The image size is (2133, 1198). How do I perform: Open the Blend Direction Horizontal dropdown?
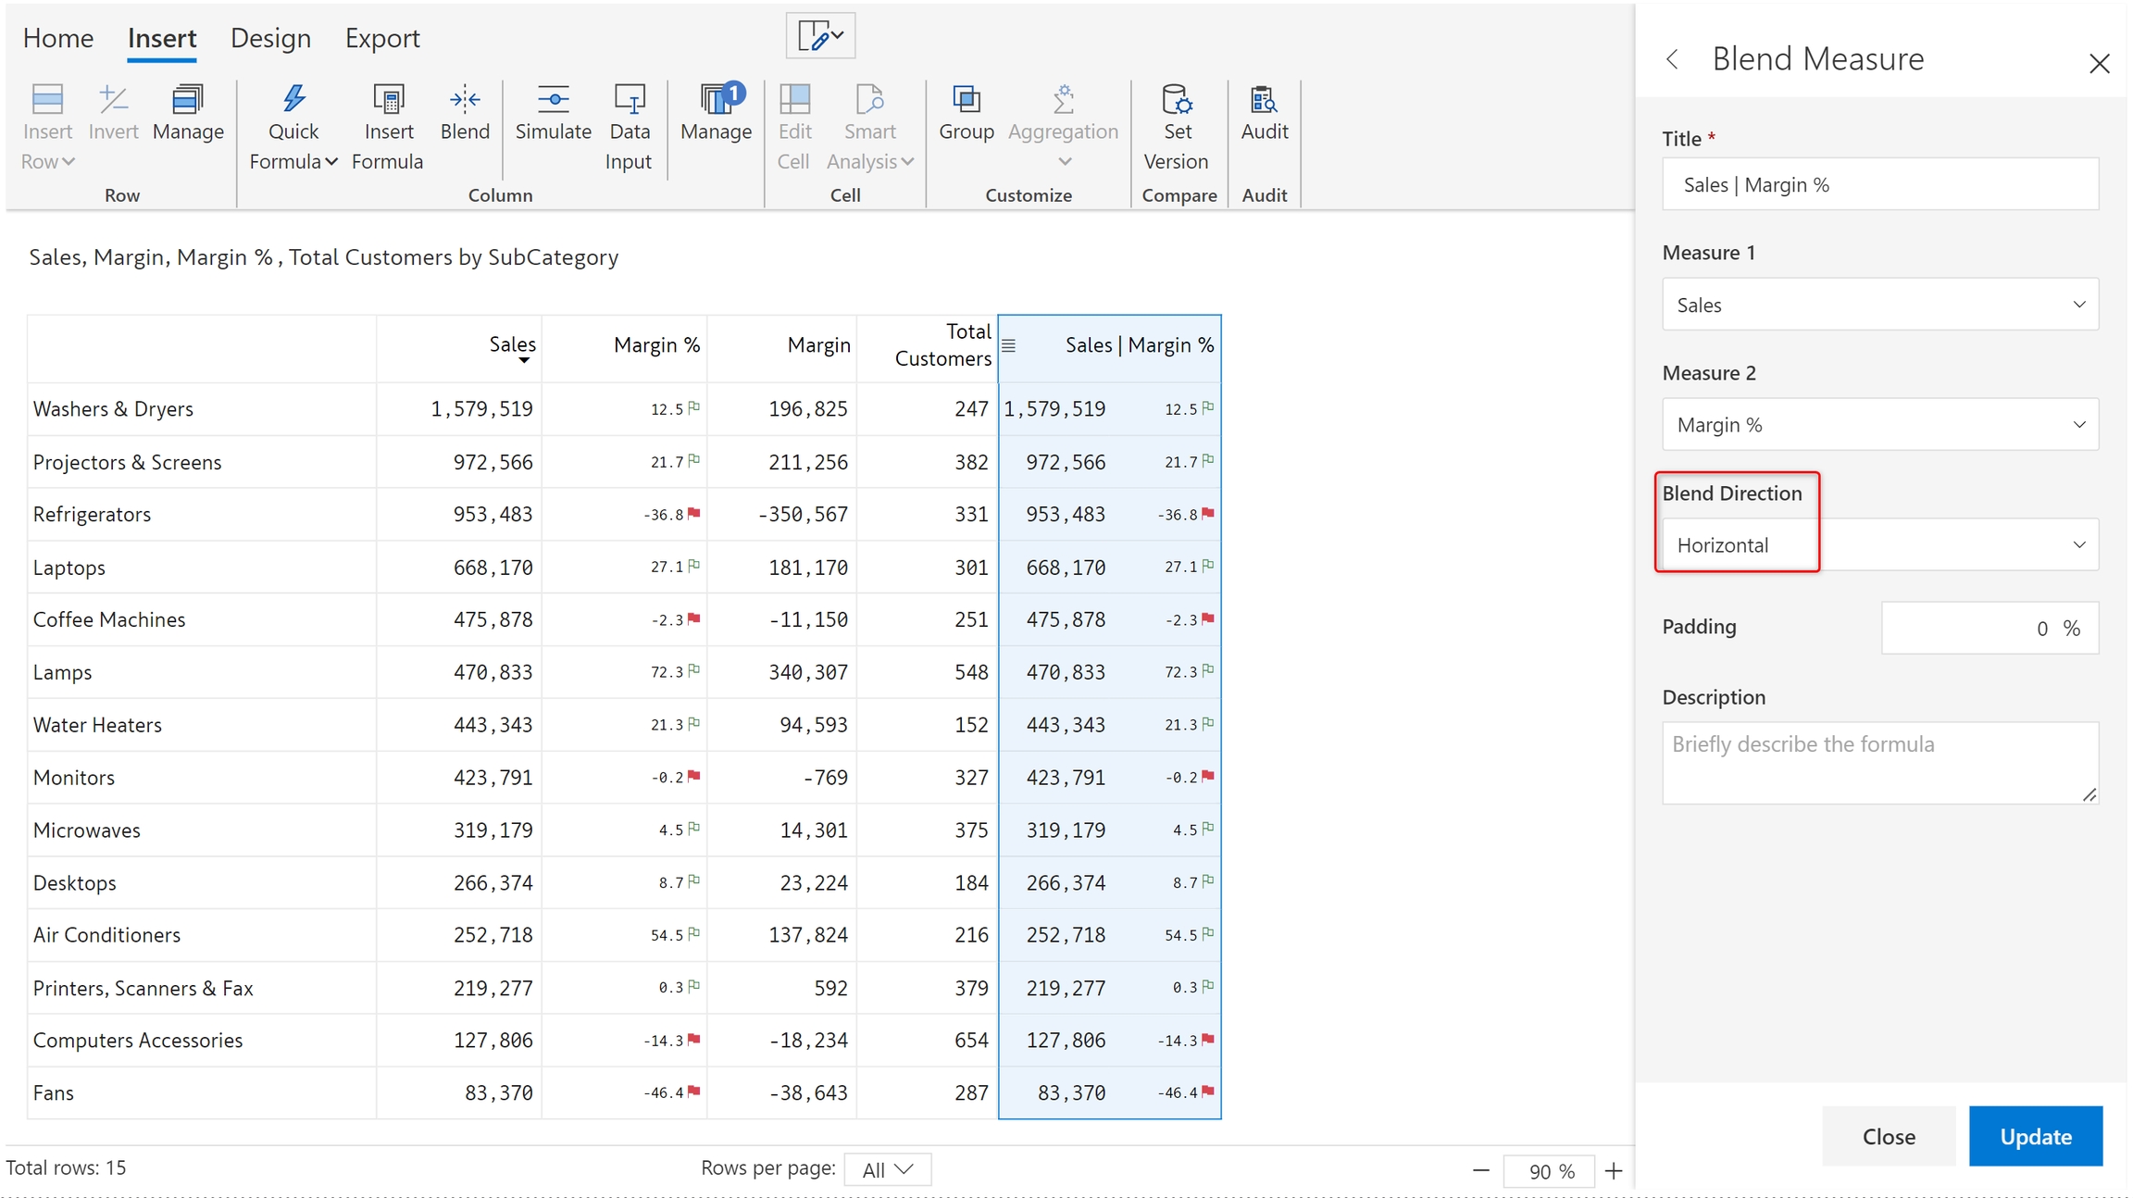point(1879,545)
